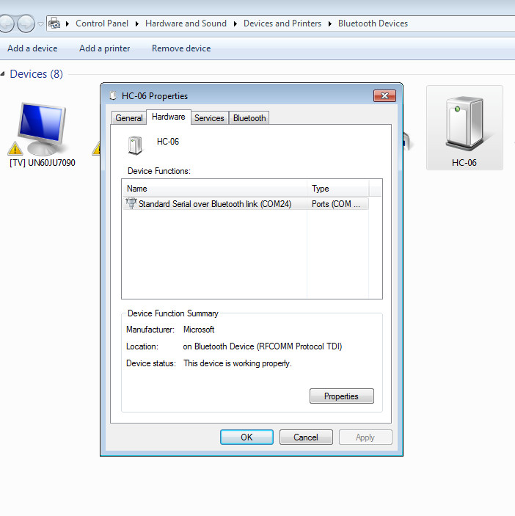Click the Properties button
Image resolution: width=515 pixels, height=516 pixels.
pos(341,396)
